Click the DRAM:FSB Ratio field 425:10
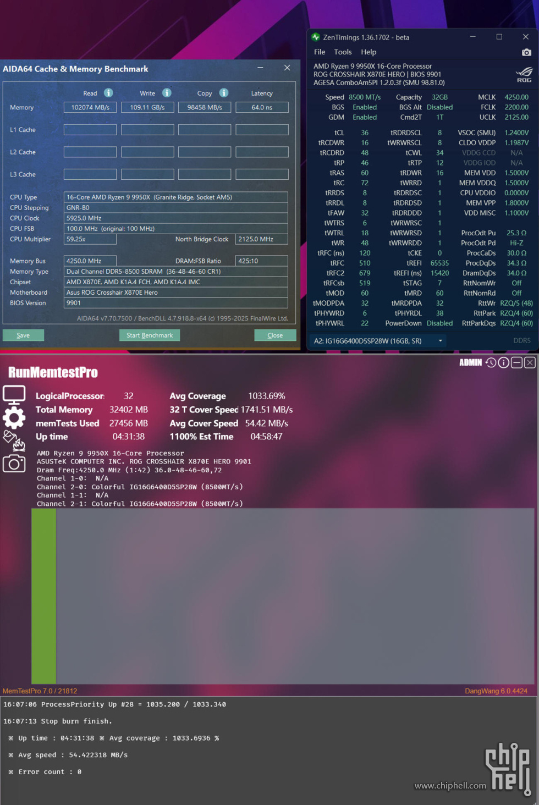This screenshot has height=805, width=539. 262,261
